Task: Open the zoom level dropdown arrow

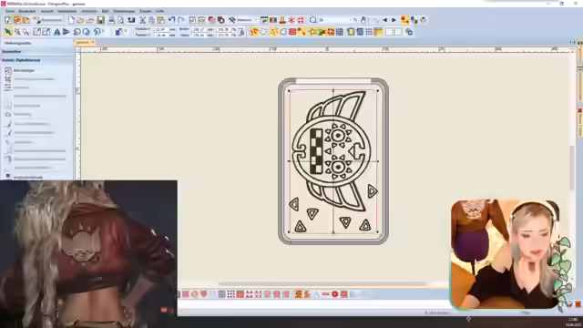Action: point(351,20)
